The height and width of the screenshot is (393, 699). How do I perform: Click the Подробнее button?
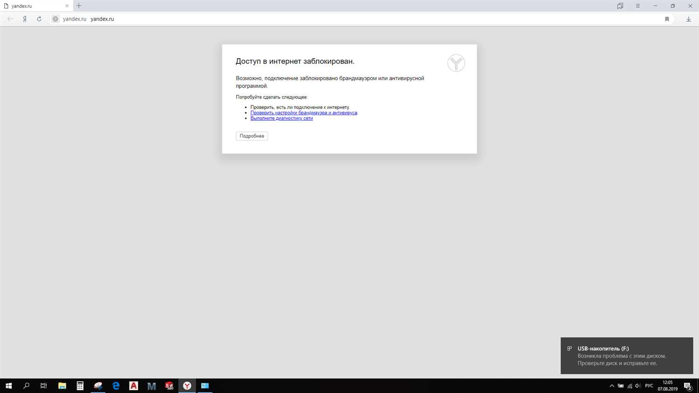point(252,136)
